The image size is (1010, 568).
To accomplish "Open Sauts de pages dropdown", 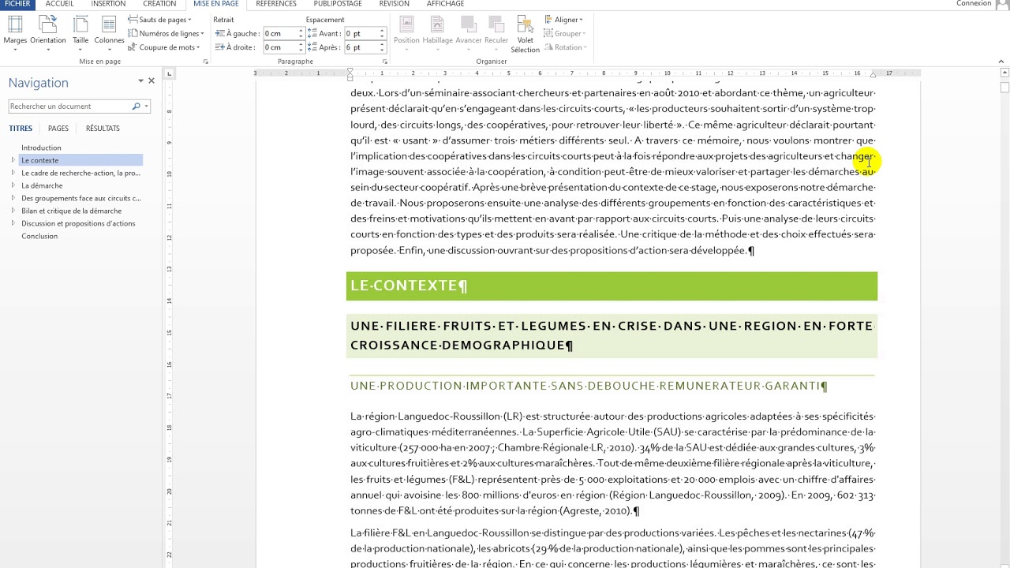I will (160, 20).
